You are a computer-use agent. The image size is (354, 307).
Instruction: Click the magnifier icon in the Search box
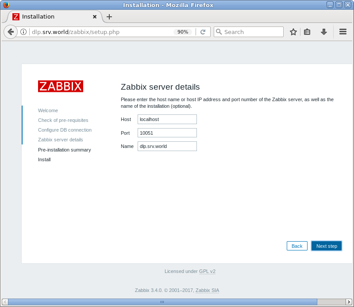(x=219, y=32)
